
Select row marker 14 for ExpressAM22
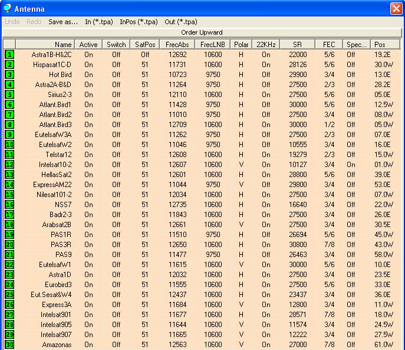click(x=9, y=185)
